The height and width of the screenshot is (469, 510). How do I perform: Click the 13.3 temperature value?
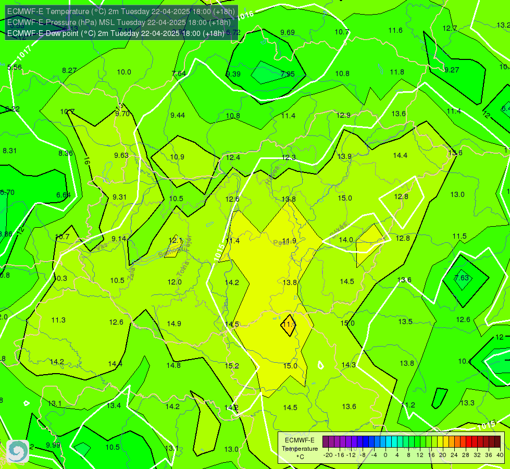(467, 403)
